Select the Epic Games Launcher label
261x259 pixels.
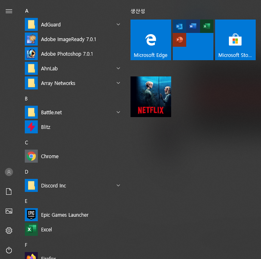point(65,215)
